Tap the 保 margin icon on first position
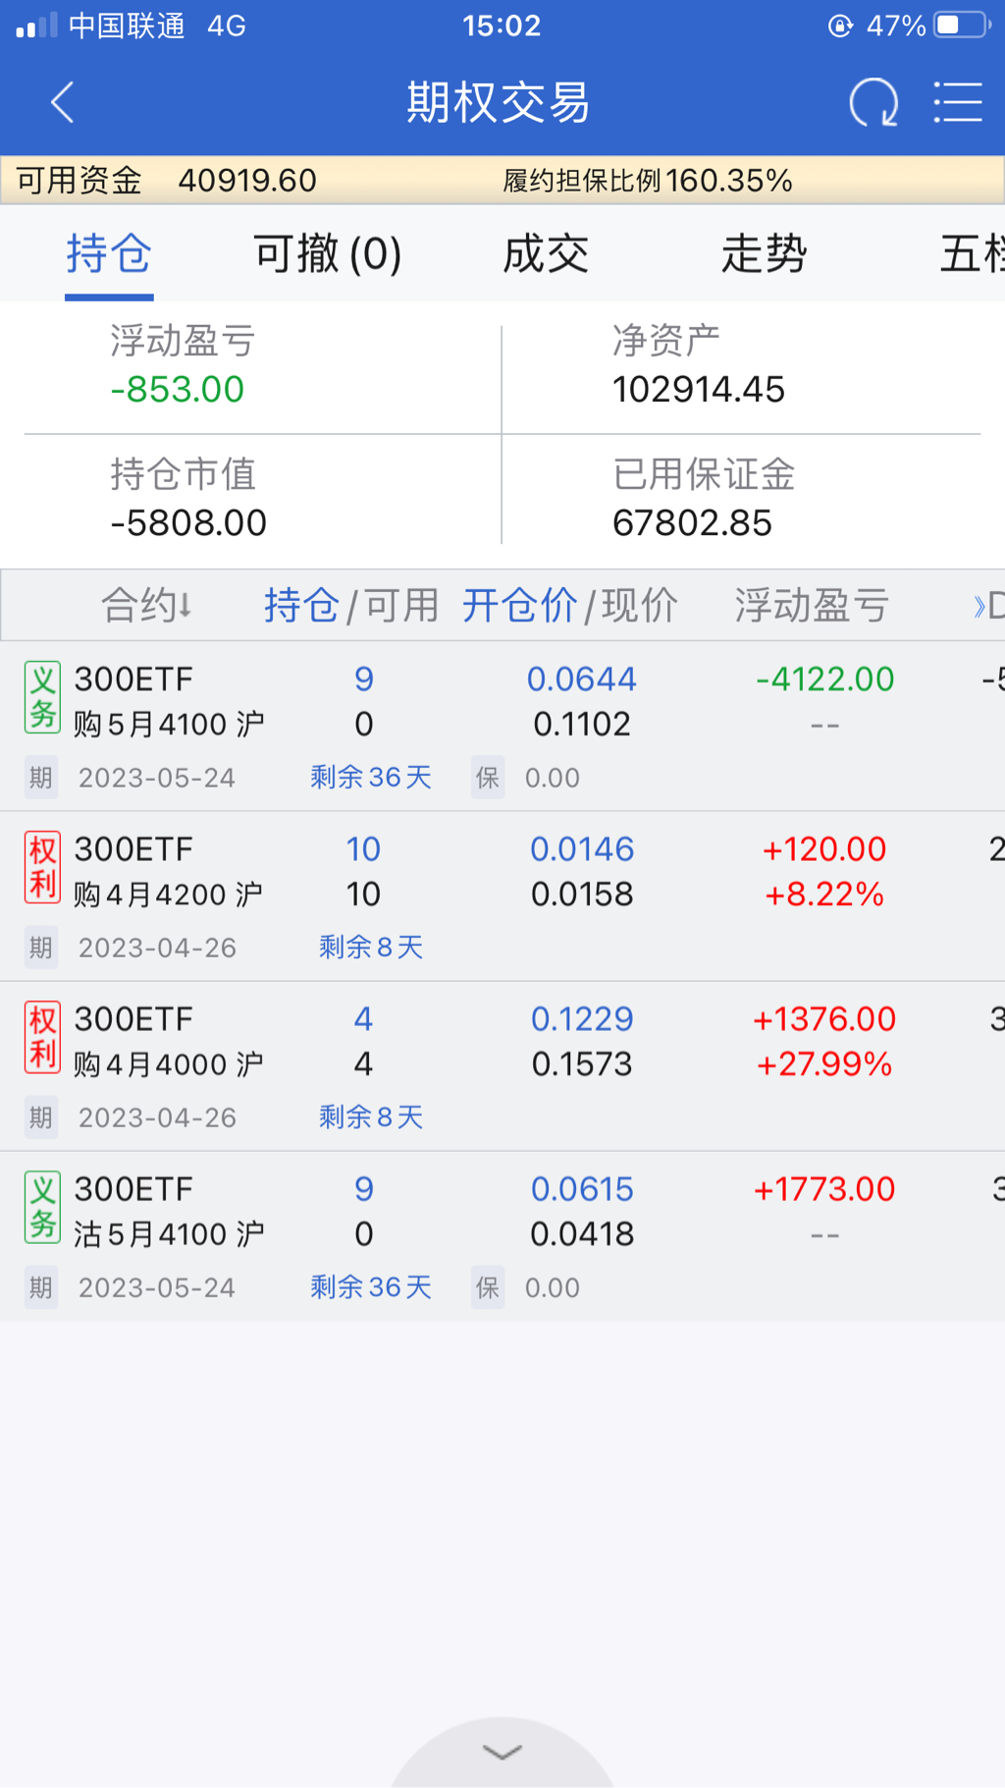This screenshot has width=1005, height=1788. pos(488,778)
